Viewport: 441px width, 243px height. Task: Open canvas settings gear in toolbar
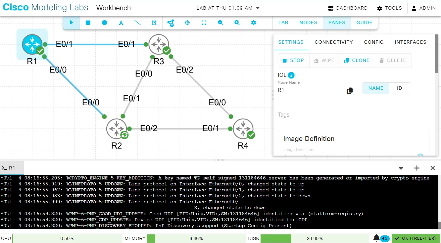[254, 23]
